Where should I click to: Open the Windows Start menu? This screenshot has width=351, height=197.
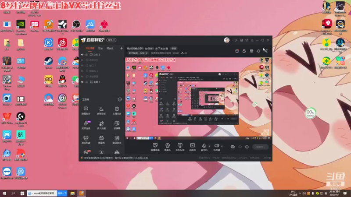[x=4, y=193]
